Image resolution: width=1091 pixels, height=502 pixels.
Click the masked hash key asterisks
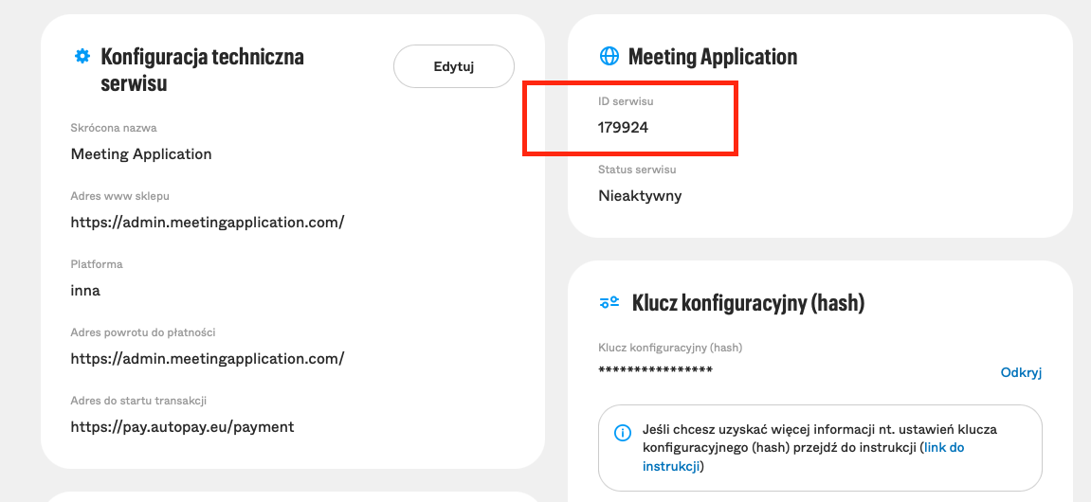pyautogui.click(x=655, y=370)
